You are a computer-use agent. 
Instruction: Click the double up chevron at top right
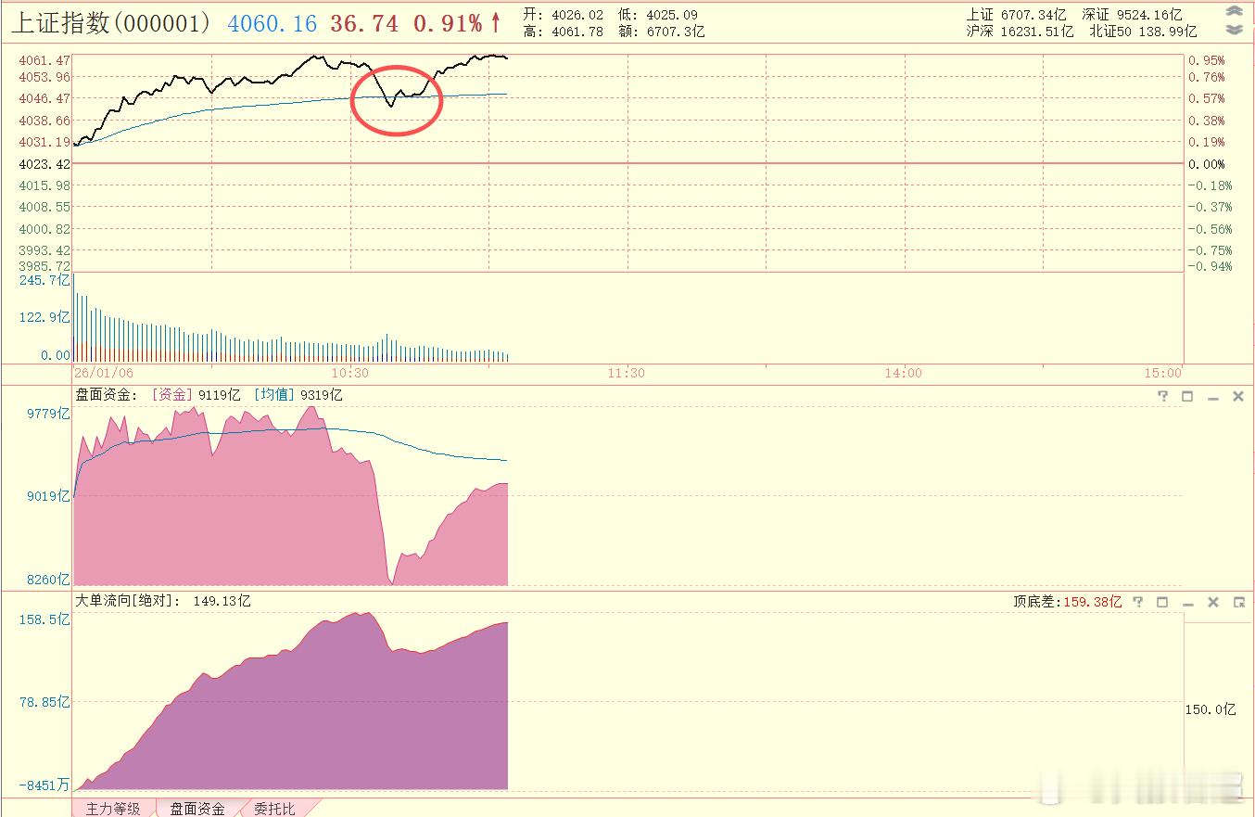click(1234, 11)
